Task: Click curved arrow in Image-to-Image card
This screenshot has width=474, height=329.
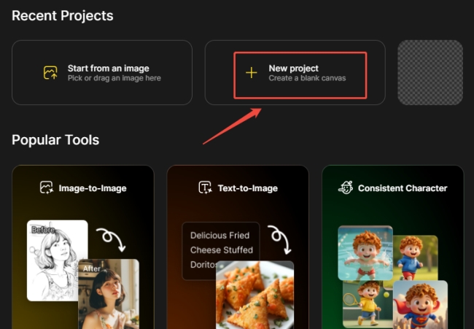Action: 112,239
